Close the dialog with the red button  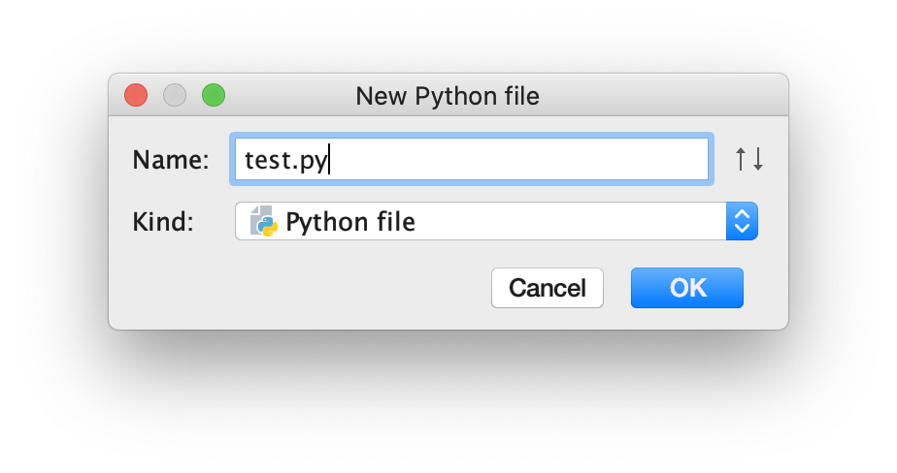136,95
